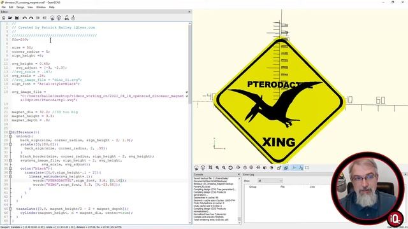
Task: Save the current scad file
Action: 17,18
